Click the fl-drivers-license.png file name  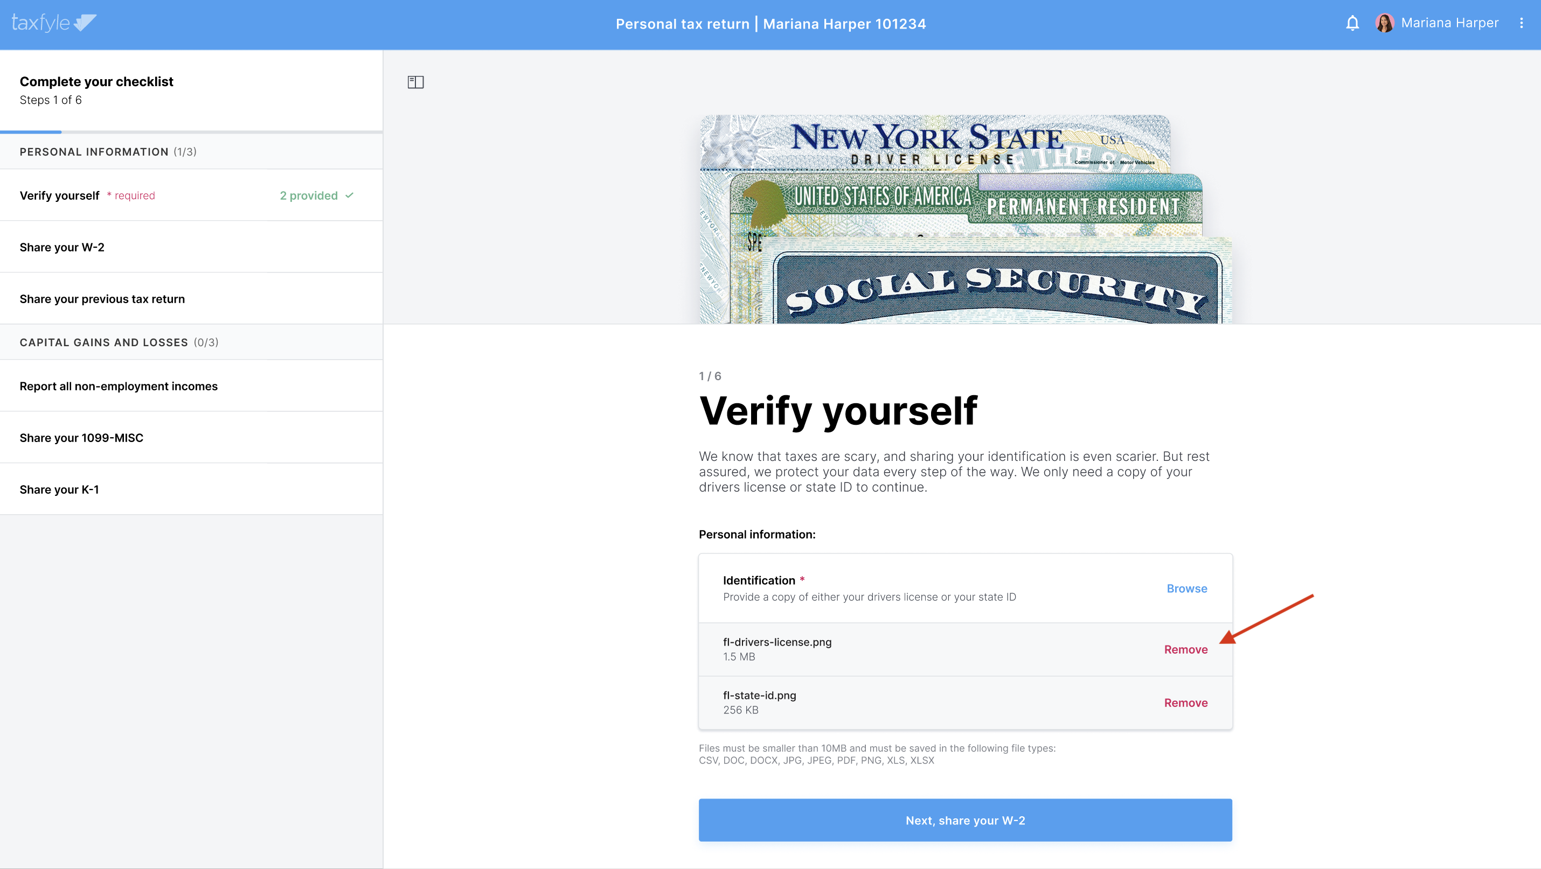(x=777, y=642)
